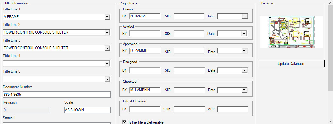Focus the Scale field showing AS SHOWN

click(87, 110)
